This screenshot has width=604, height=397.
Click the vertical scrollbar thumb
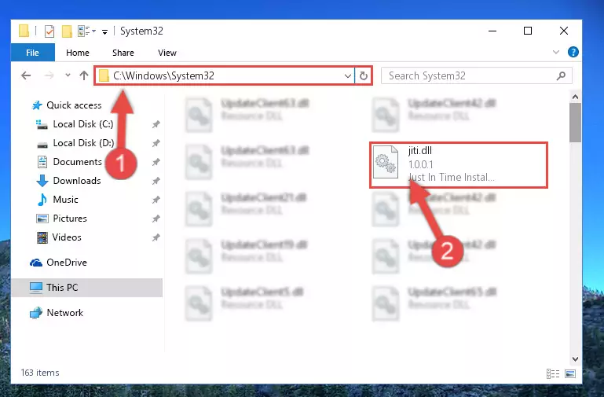(575, 122)
